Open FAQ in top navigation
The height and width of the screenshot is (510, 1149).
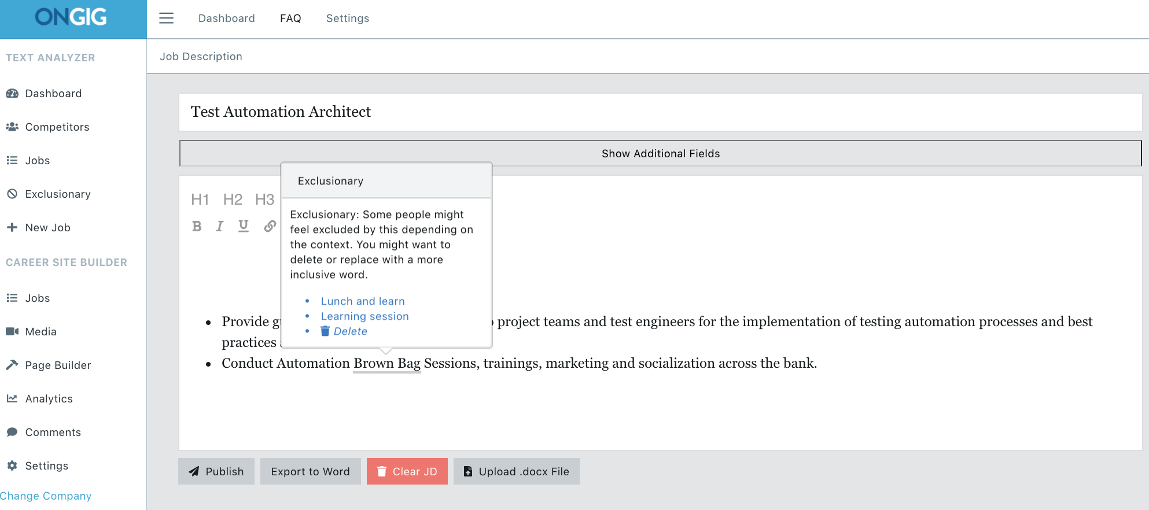click(290, 19)
